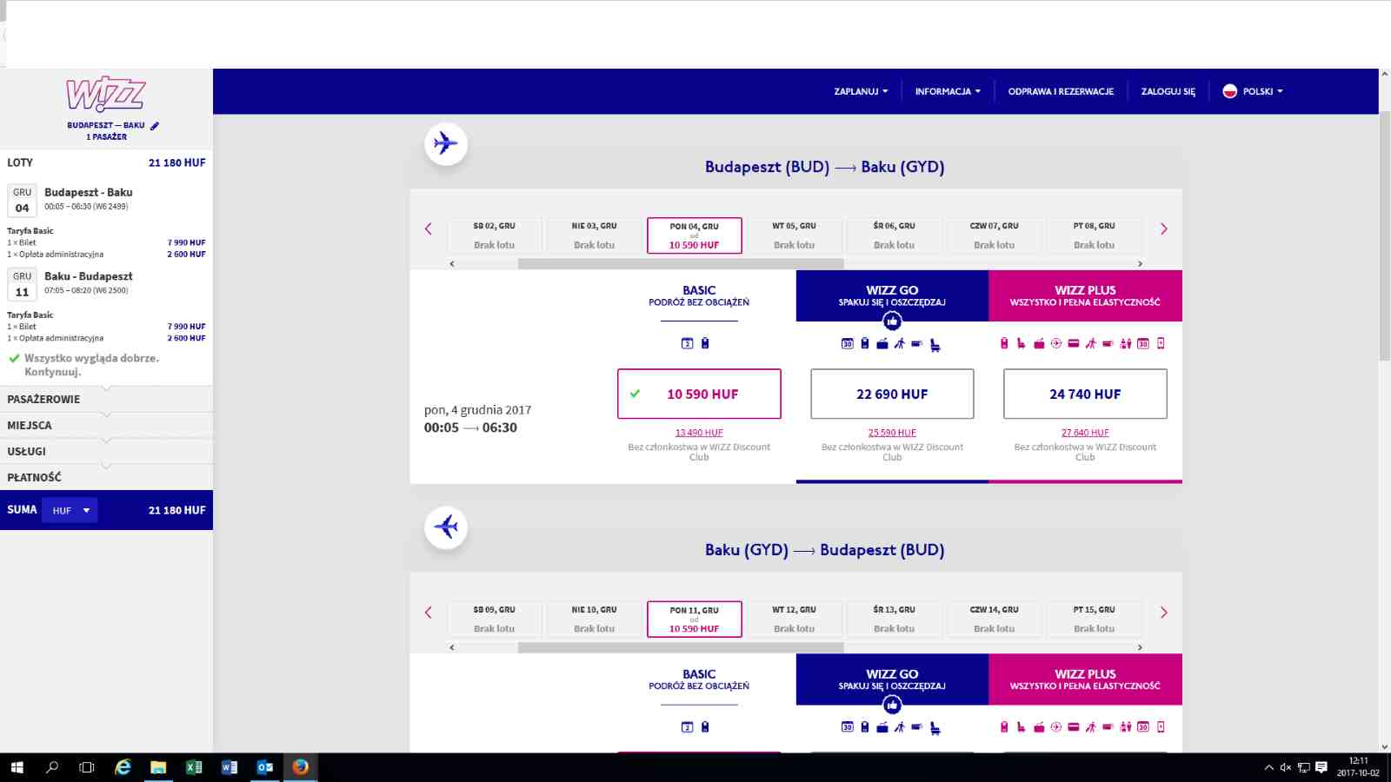The height and width of the screenshot is (782, 1391).
Task: Show later outbound dates with next arrow
Action: [x=1164, y=229]
